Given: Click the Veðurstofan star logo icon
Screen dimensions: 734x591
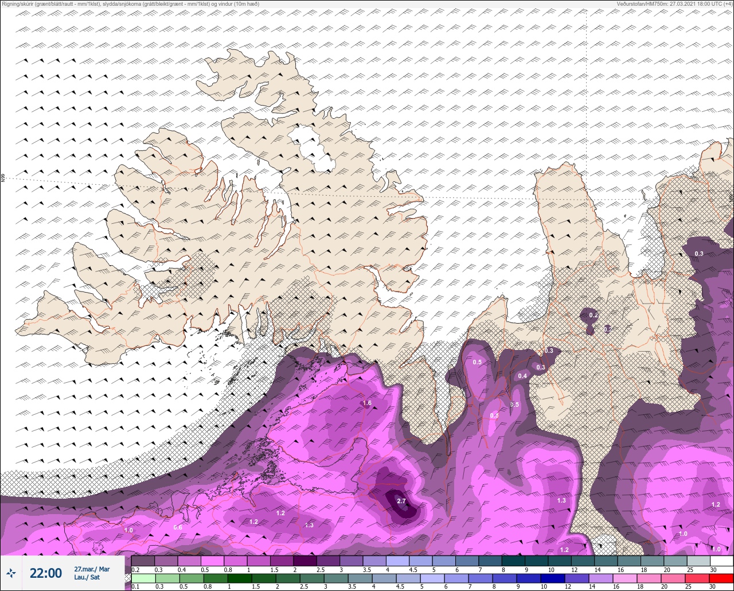Looking at the screenshot, I should (x=11, y=573).
